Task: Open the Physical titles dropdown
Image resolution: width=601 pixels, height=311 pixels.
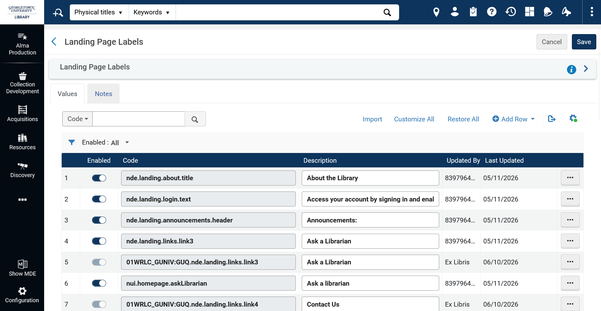Action: (x=99, y=12)
